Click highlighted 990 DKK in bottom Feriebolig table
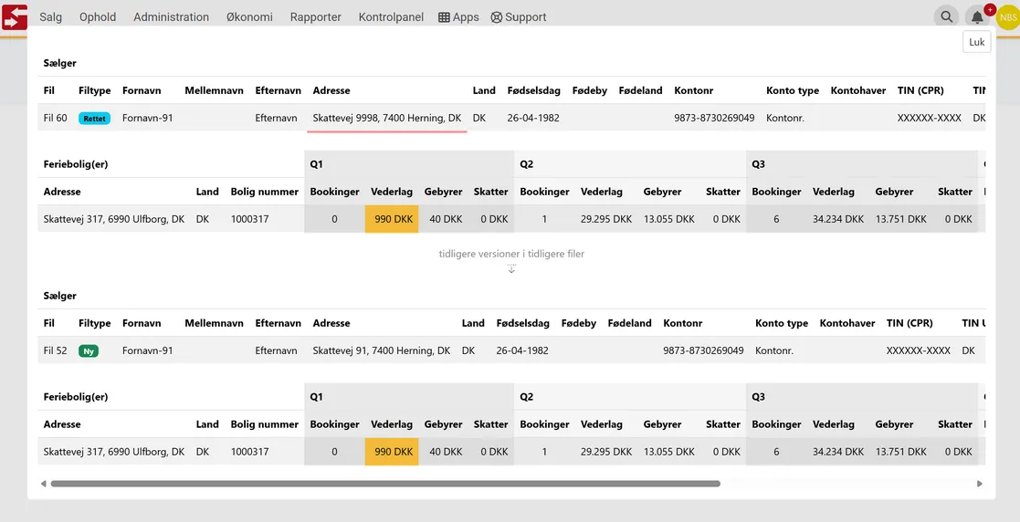1020x522 pixels. [392, 452]
